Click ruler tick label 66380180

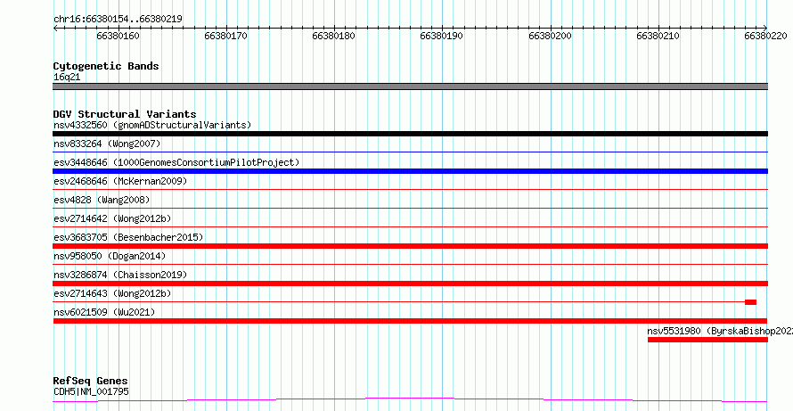pyautogui.click(x=334, y=36)
